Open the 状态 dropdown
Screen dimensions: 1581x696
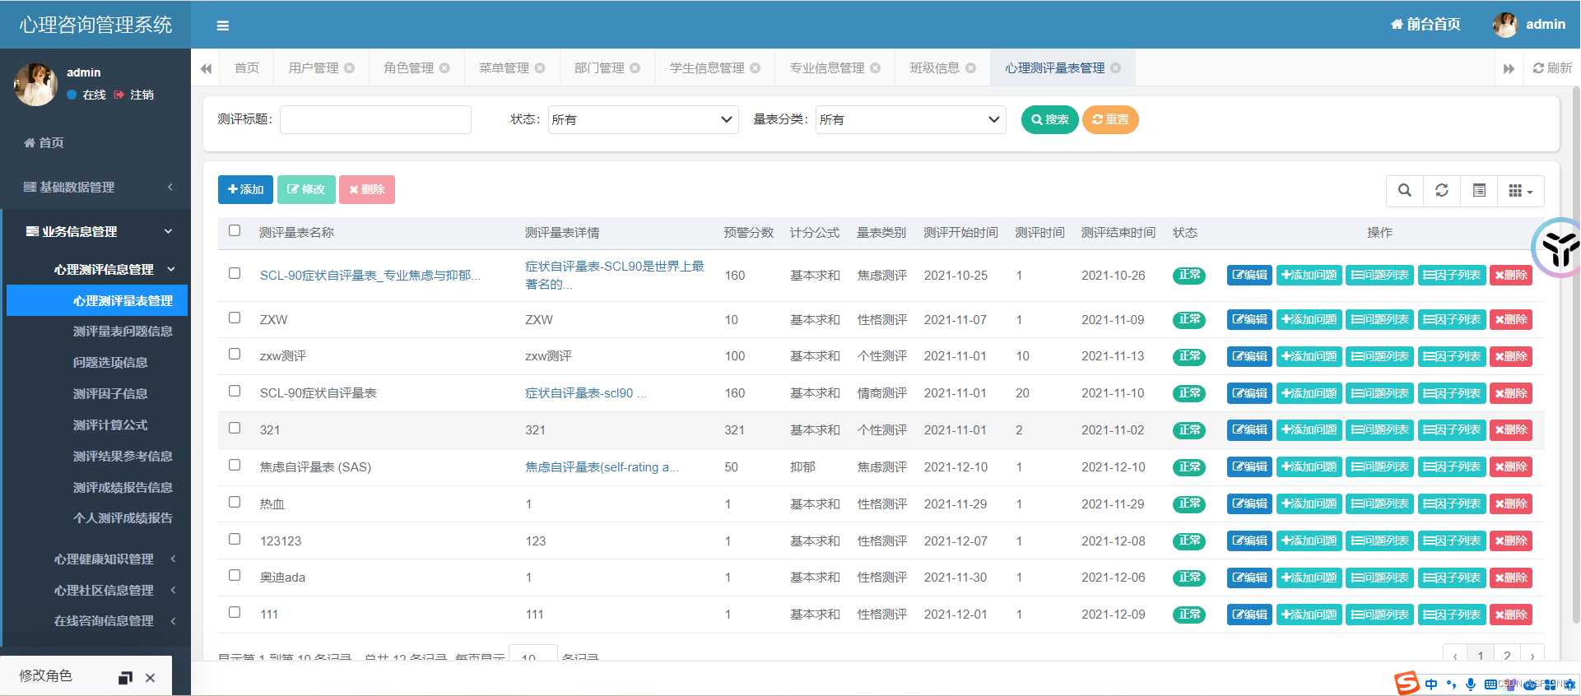[643, 119]
